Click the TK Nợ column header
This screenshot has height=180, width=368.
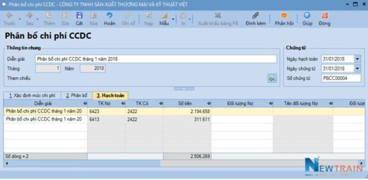(106, 104)
